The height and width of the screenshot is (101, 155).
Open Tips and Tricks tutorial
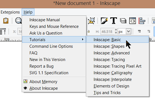tap(117, 93)
